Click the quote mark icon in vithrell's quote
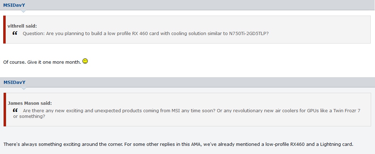375x154 pixels. click(15, 33)
